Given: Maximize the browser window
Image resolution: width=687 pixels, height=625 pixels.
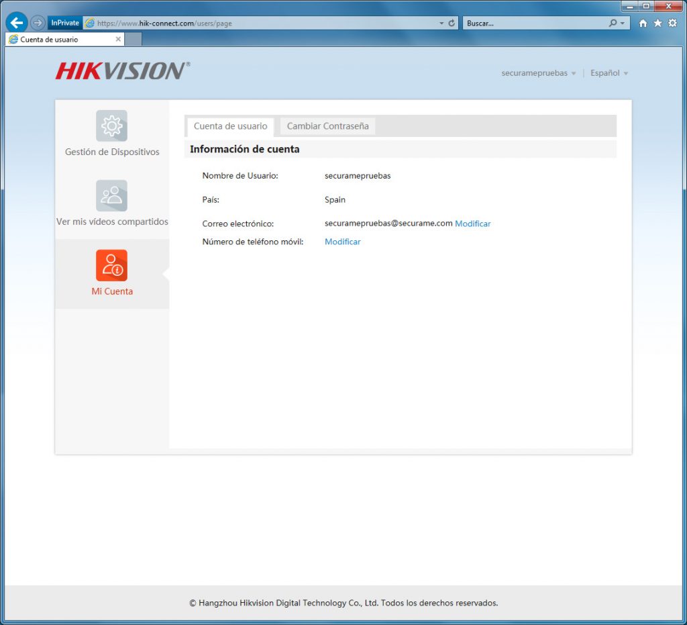Looking at the screenshot, I should click(x=646, y=6).
